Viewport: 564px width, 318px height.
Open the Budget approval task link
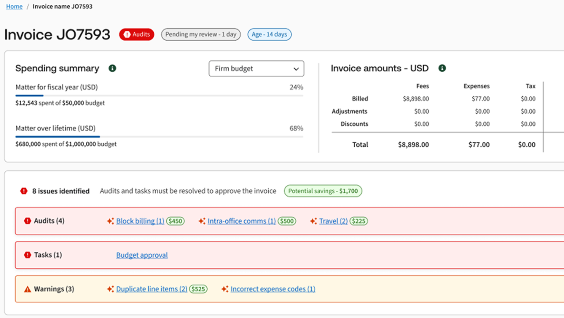pos(142,255)
